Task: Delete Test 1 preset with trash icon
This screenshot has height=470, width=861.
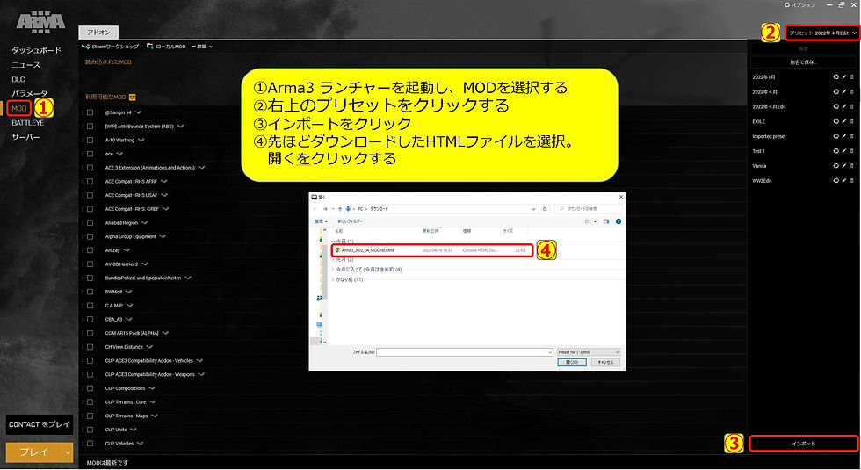Action: click(x=852, y=151)
